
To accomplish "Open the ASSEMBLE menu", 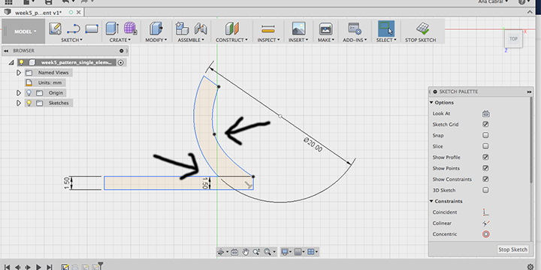I will click(191, 40).
